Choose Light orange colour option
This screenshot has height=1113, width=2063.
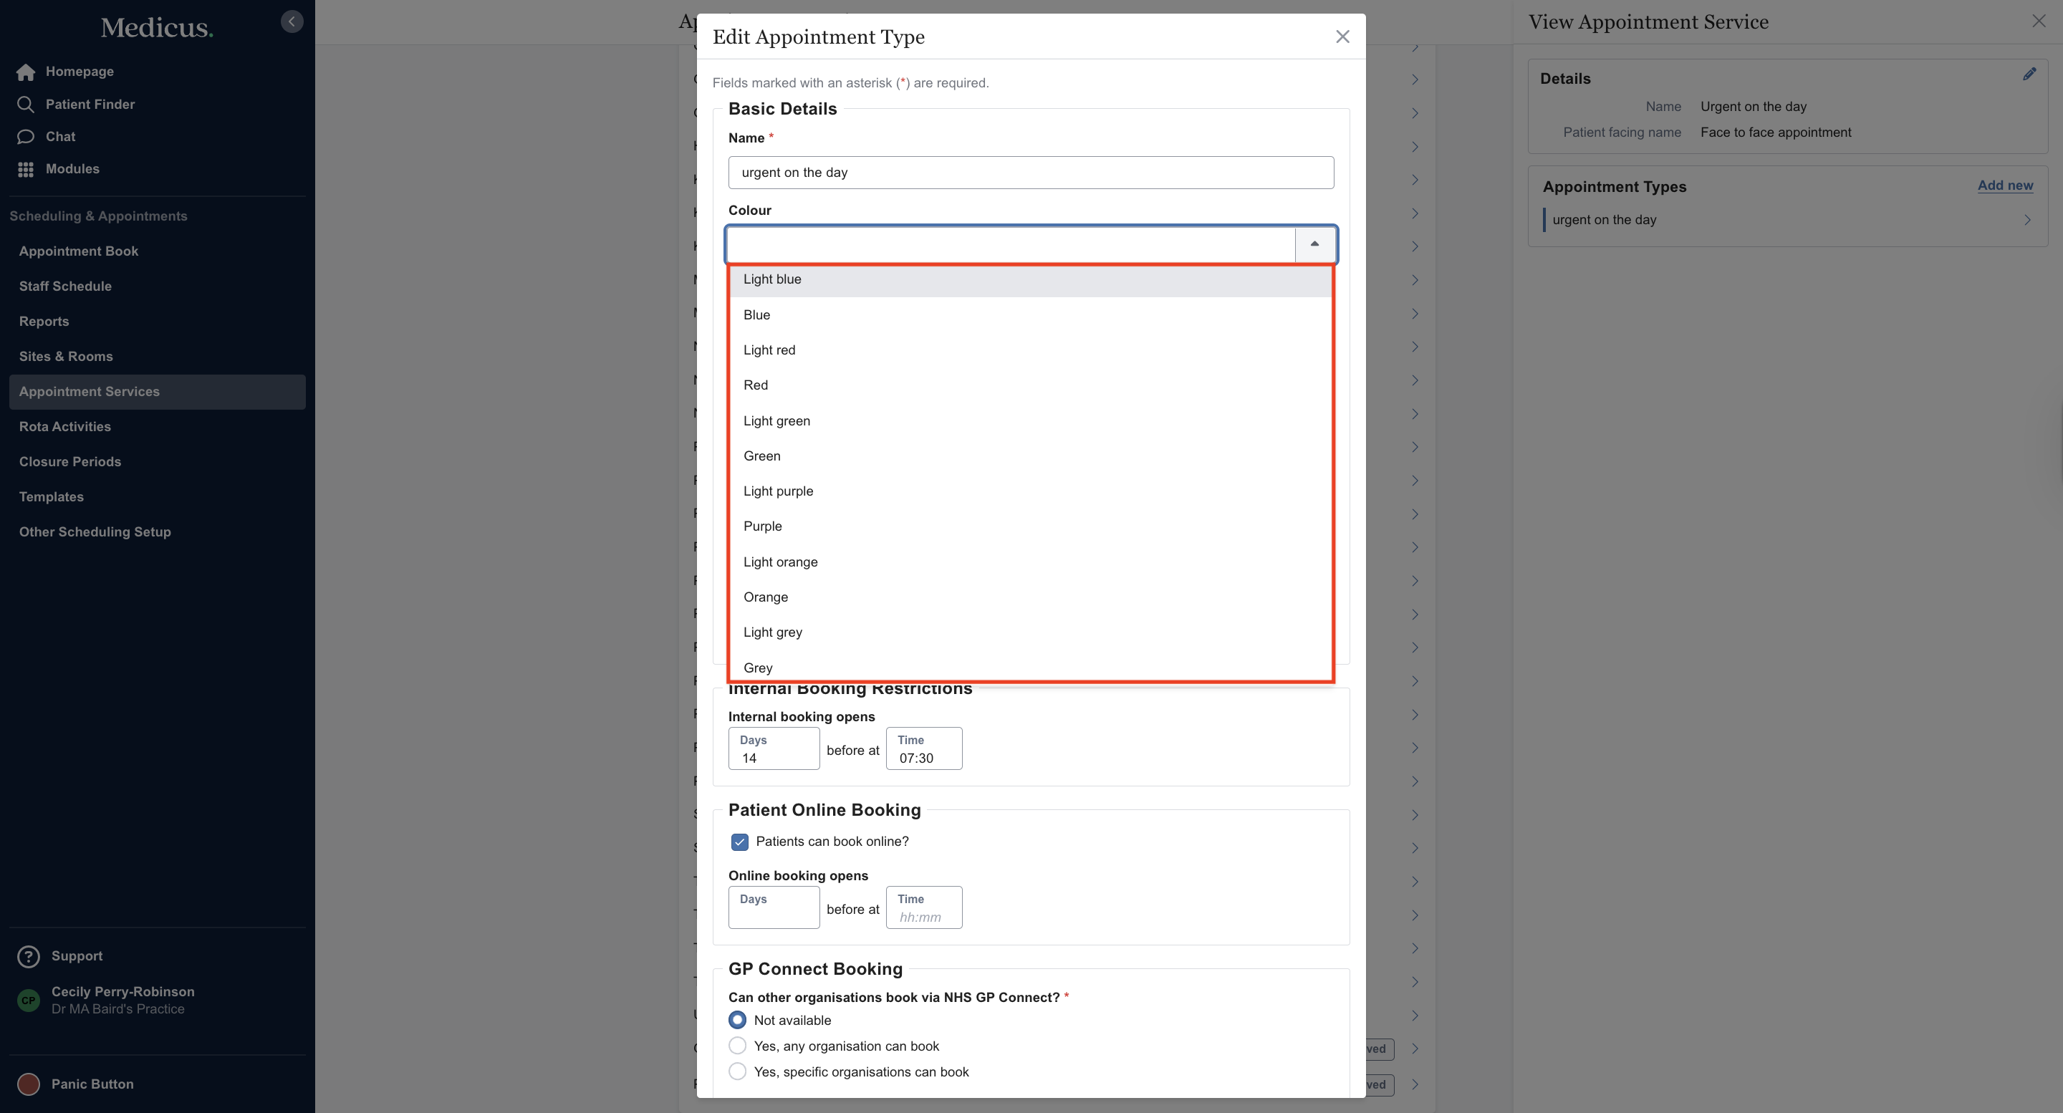pyautogui.click(x=1030, y=562)
